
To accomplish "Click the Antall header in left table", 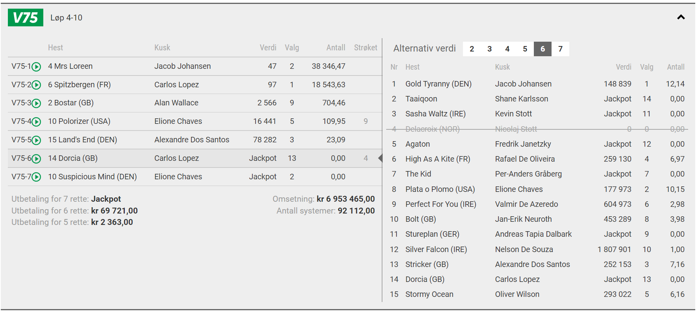I will tap(336, 48).
